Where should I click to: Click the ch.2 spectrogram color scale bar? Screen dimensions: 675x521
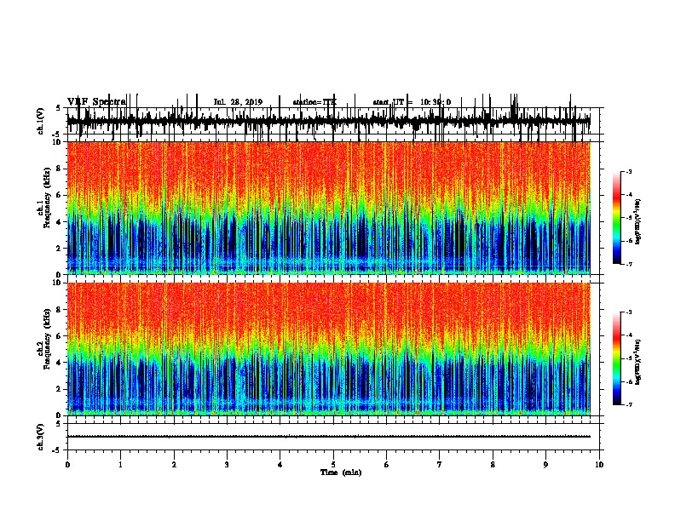point(617,358)
